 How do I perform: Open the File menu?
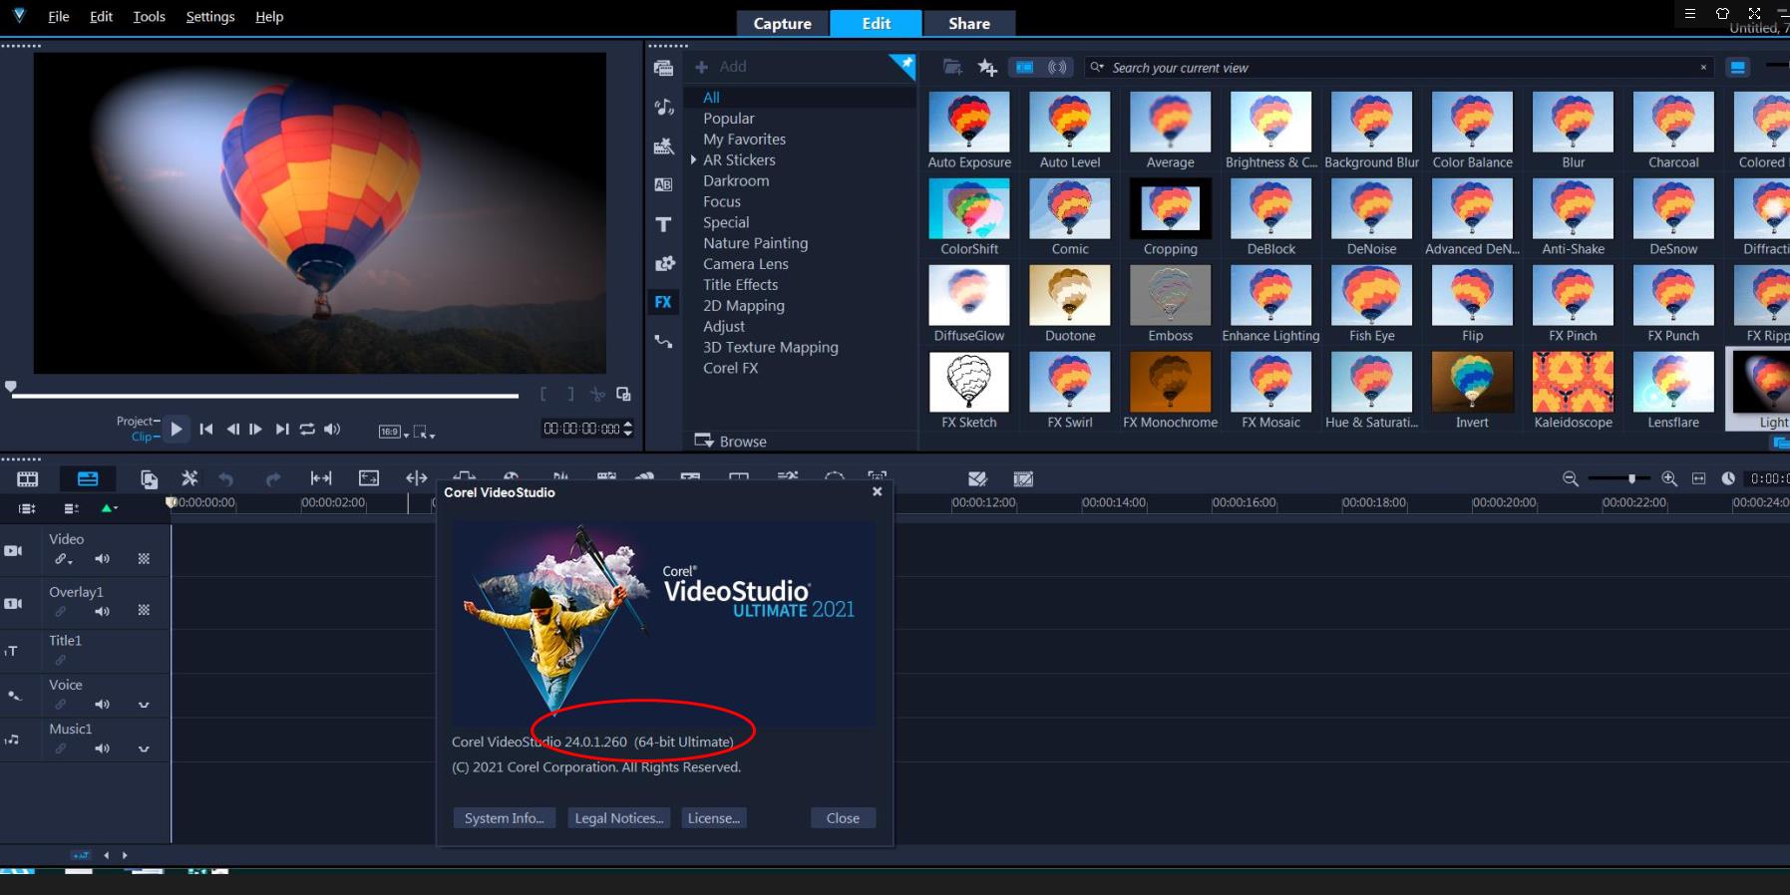pyautogui.click(x=59, y=16)
